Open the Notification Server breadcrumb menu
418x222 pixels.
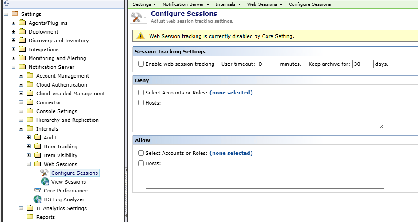click(x=186, y=4)
